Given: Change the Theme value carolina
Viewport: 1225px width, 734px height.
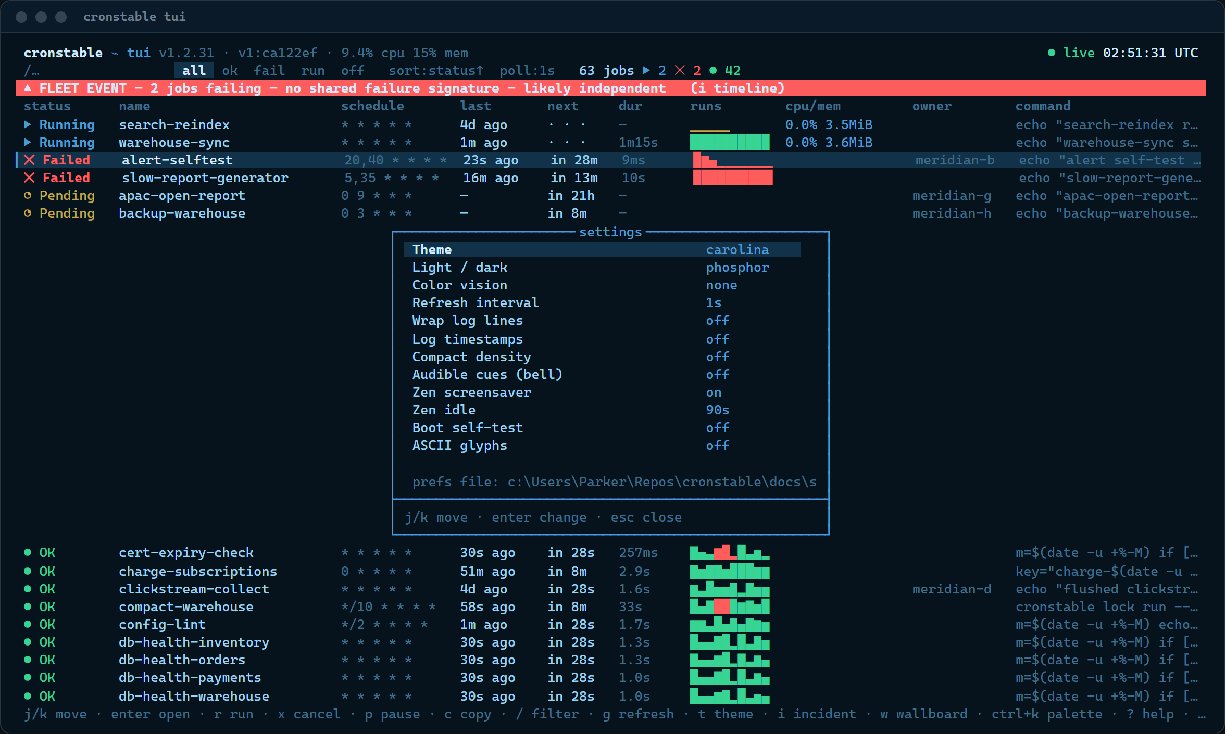Looking at the screenshot, I should coord(737,249).
